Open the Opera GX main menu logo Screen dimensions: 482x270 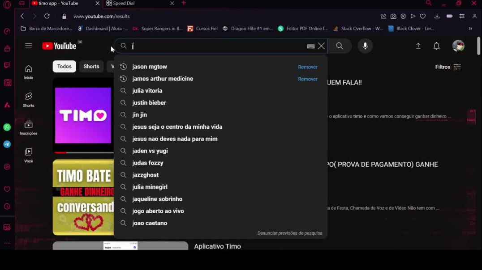7,4
